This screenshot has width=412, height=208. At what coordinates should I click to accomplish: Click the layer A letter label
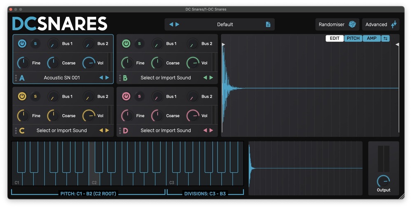point(22,78)
